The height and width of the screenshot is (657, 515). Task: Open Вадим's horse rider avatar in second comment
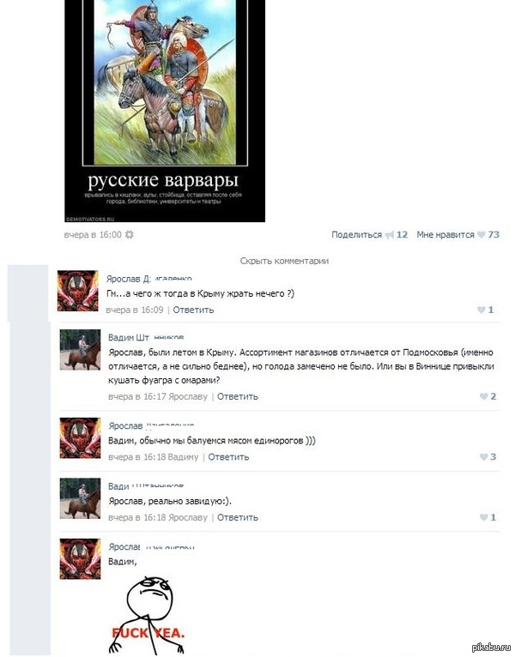[x=80, y=350]
